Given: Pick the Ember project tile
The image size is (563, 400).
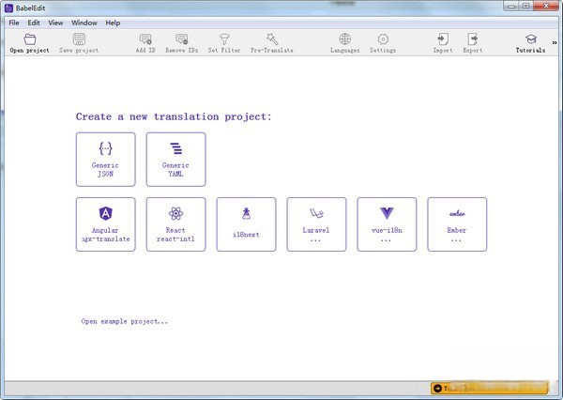Looking at the screenshot, I should (457, 224).
